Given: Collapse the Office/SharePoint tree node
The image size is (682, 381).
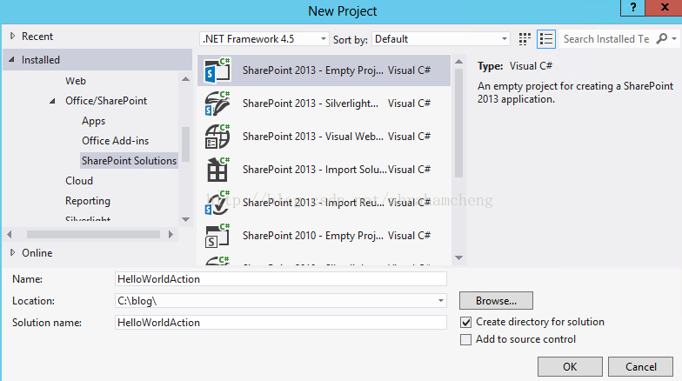Looking at the screenshot, I should pos(52,101).
